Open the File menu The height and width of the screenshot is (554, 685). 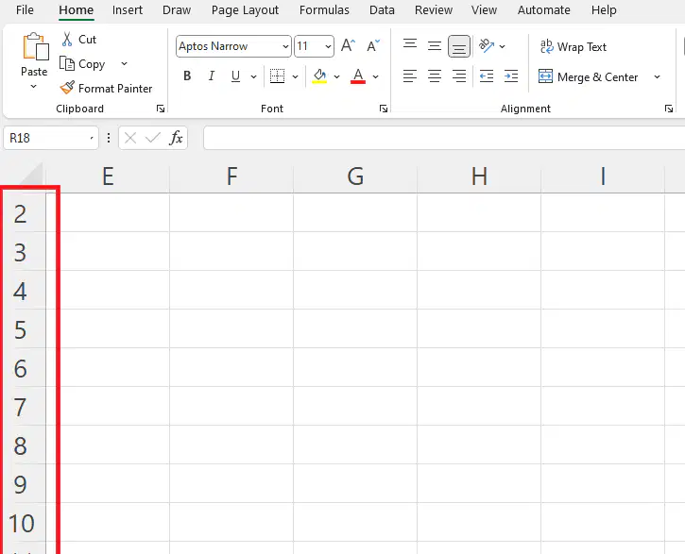[25, 10]
